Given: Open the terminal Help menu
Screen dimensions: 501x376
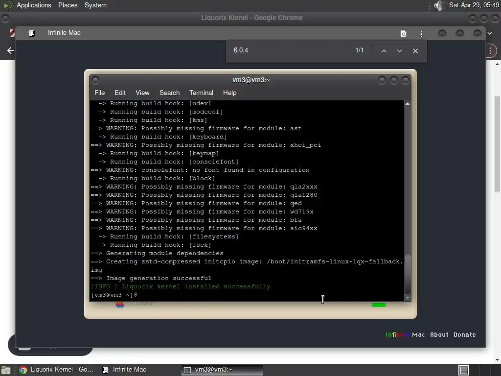Looking at the screenshot, I should (x=230, y=93).
